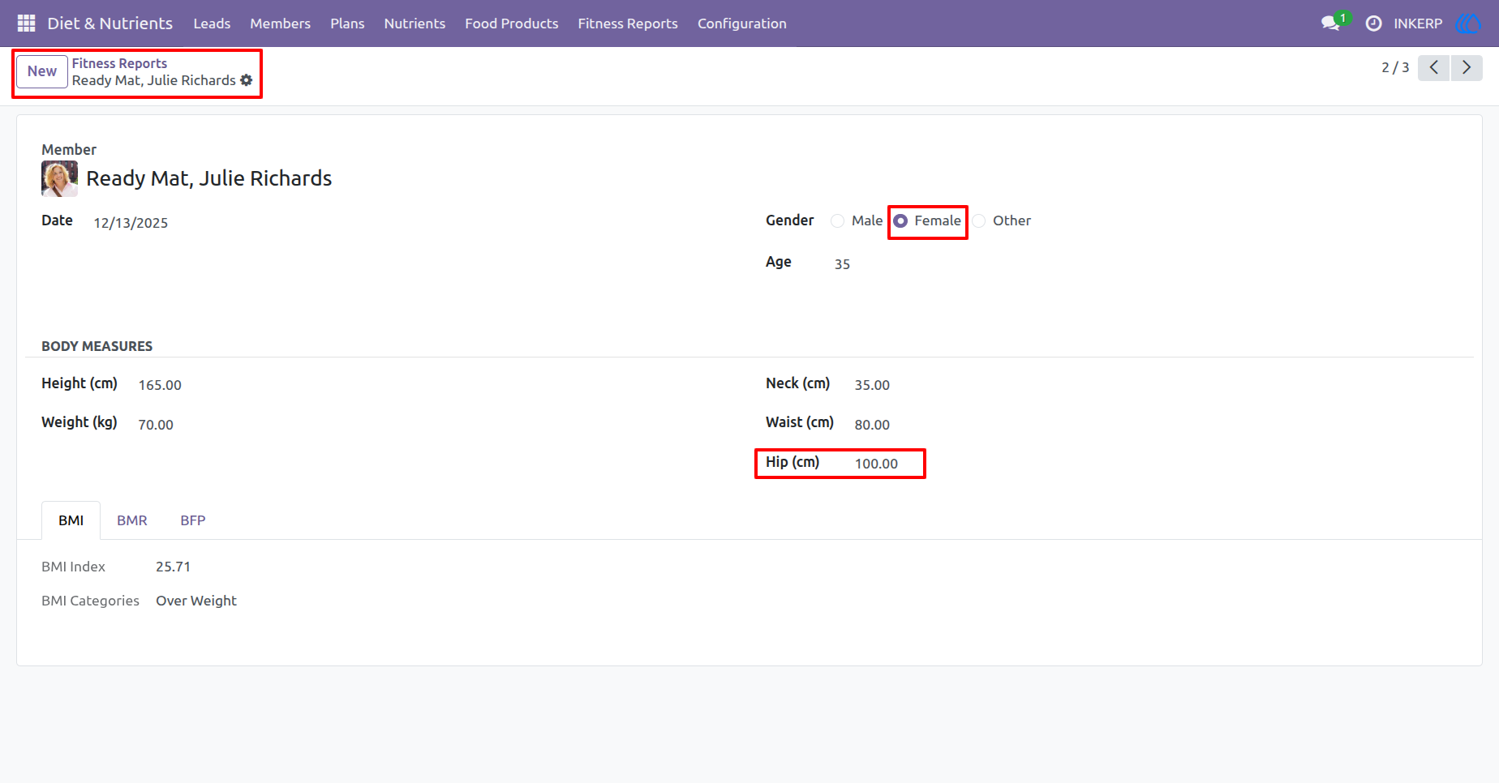Switch to the BMI tab

coord(71,520)
